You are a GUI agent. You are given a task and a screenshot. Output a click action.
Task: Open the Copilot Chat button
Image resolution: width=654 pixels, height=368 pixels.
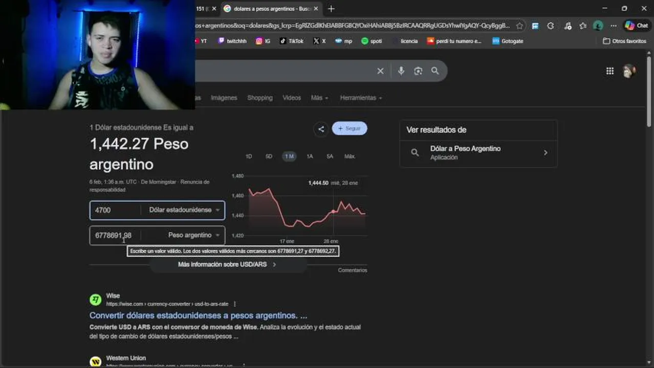636,26
